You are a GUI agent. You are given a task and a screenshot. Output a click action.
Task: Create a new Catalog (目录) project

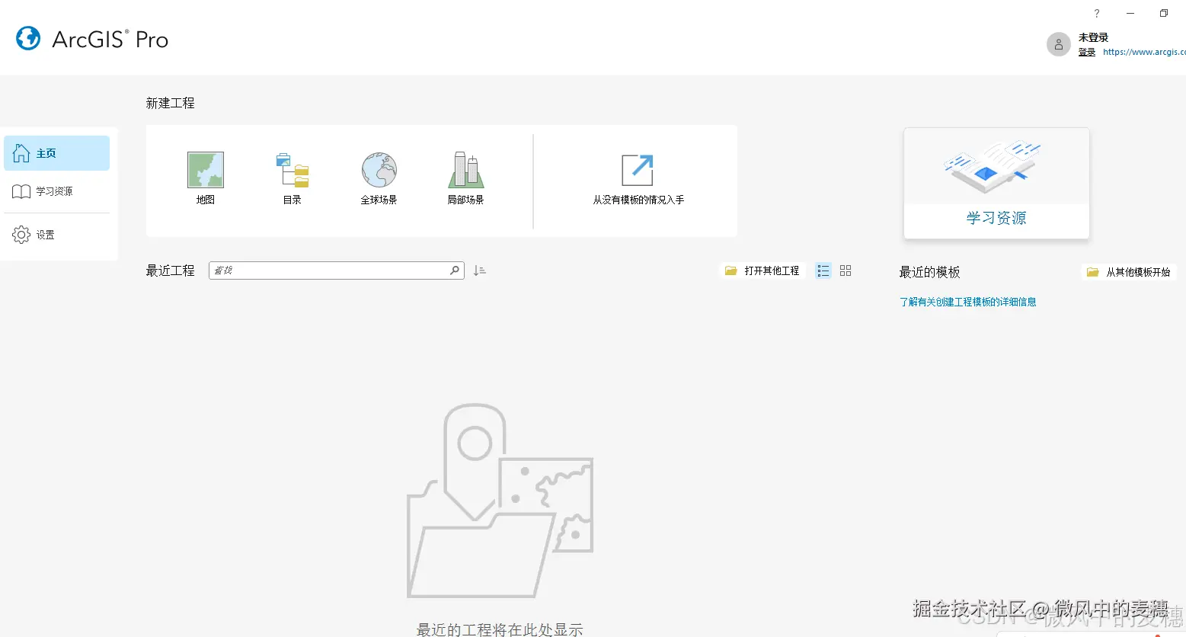[293, 179]
